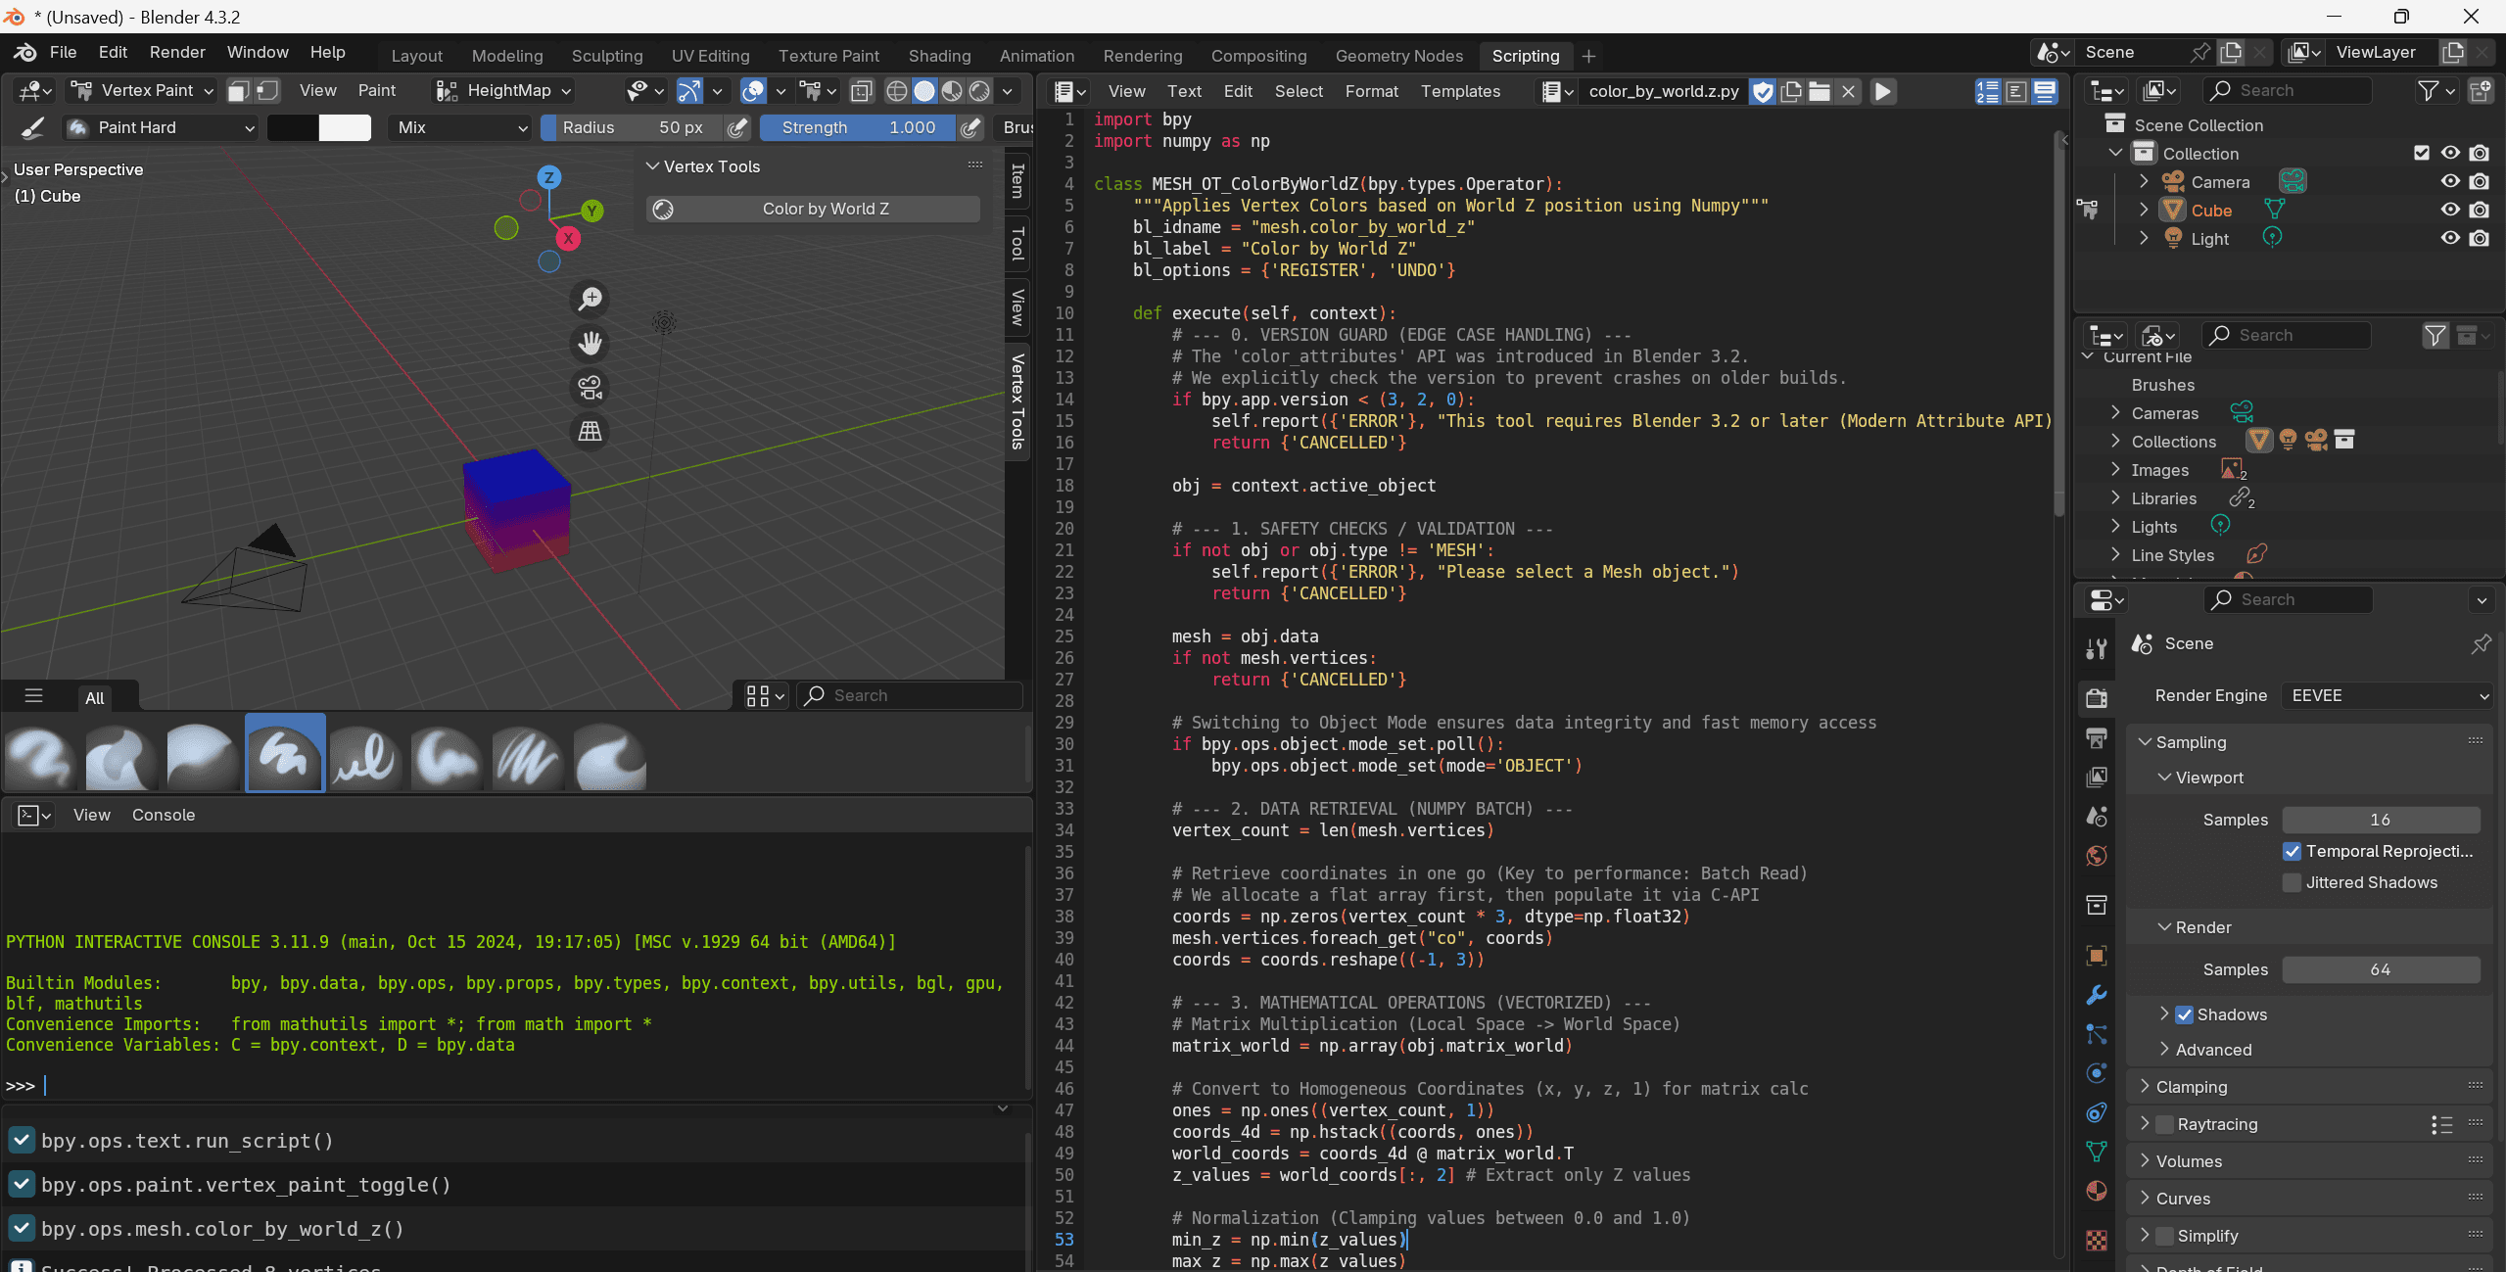2506x1272 pixels.
Task: Open the Tool properties tab icon
Action: [x=2096, y=648]
